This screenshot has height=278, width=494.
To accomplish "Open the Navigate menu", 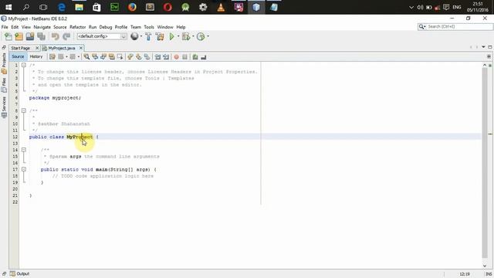I will 42,27.
